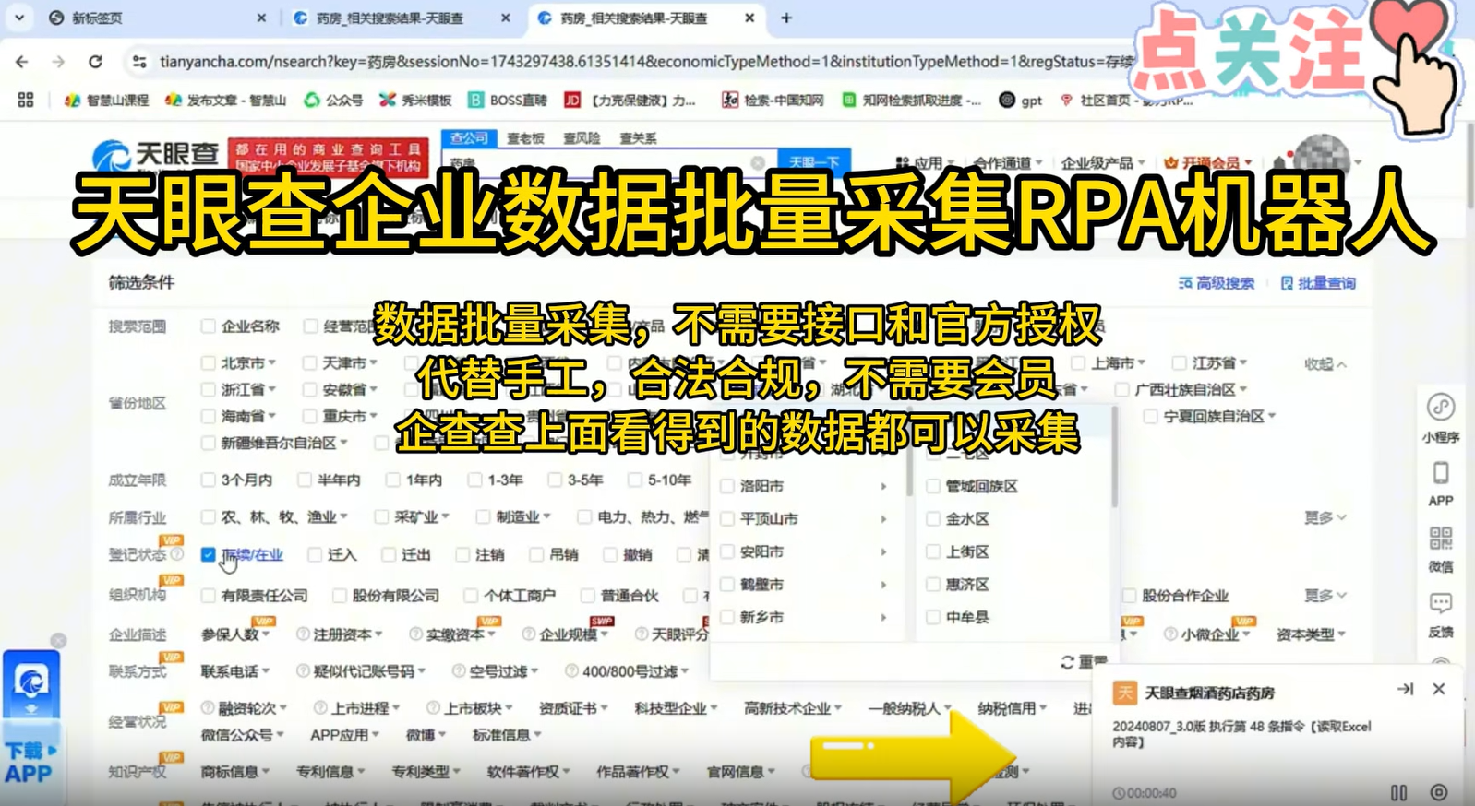Viewport: 1475px width, 806px height.
Task: Open the APP phone sidebar icon
Action: click(1441, 484)
